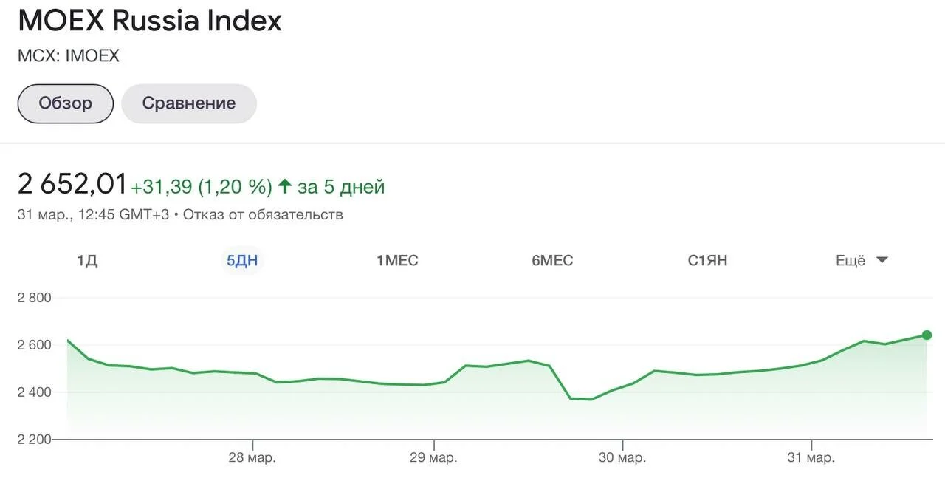Click the MCX: IMOEX ticker text
The width and height of the screenshot is (945, 498).
69,56
